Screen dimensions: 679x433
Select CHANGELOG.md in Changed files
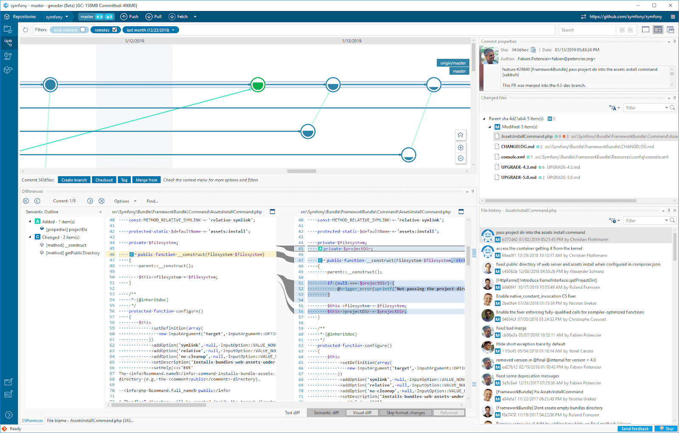[518, 147]
